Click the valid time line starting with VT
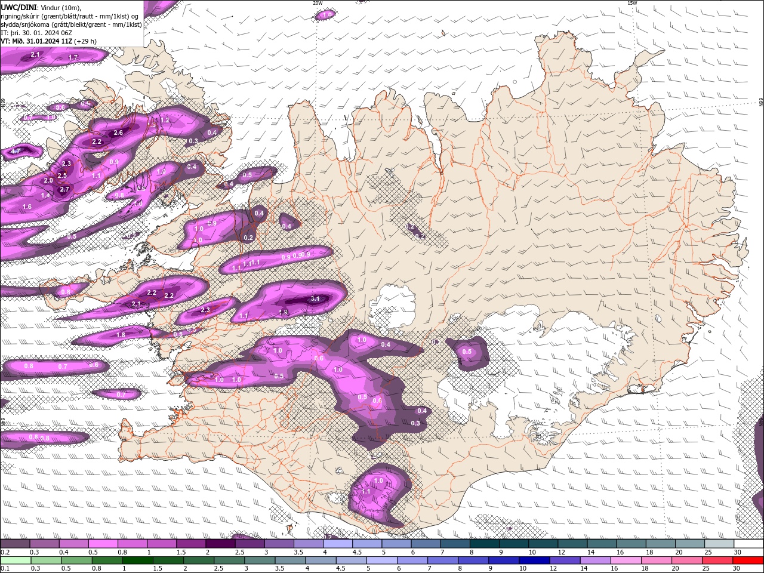The image size is (764, 573). 48,41
